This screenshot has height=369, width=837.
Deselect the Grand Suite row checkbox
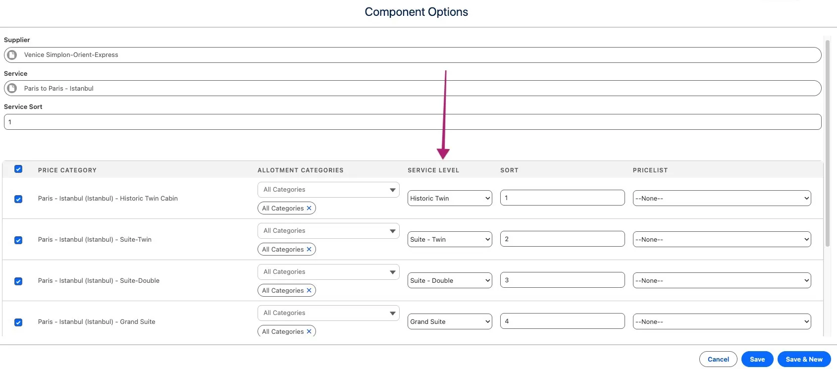click(18, 322)
